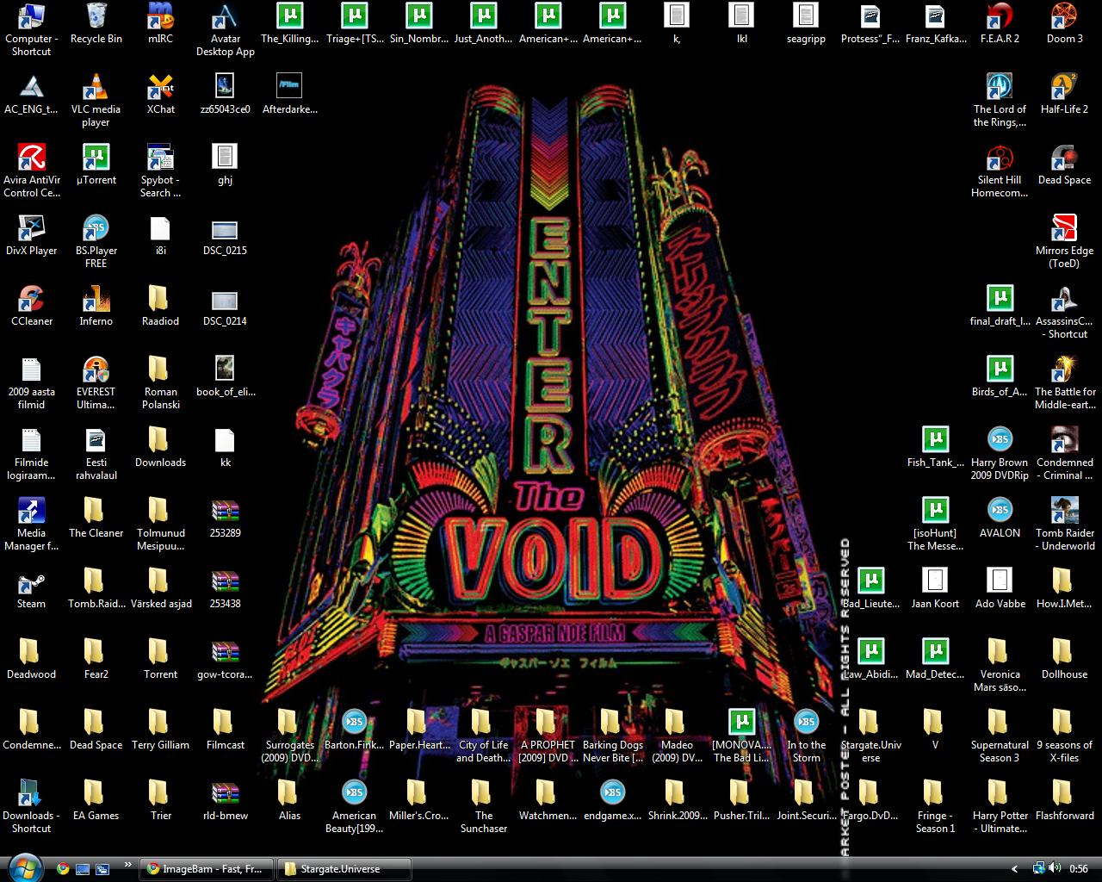Open the Downloads - Shortcut icon
Image resolution: width=1102 pixels, height=882 pixels.
[31, 807]
